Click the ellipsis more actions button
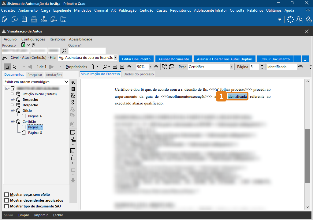This screenshot has width=313, height=220. 297,59
